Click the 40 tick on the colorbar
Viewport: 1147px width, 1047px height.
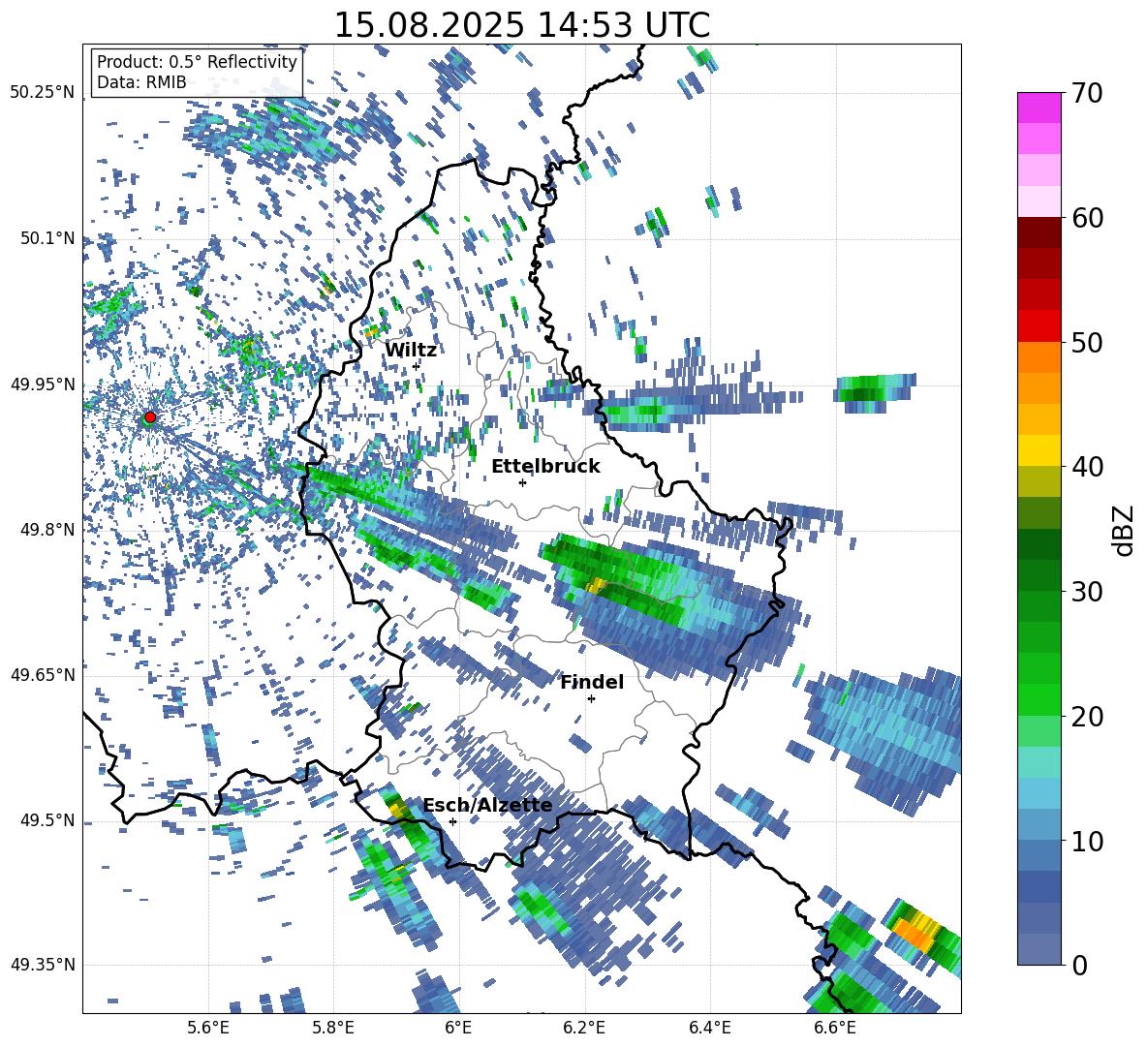(x=1086, y=467)
